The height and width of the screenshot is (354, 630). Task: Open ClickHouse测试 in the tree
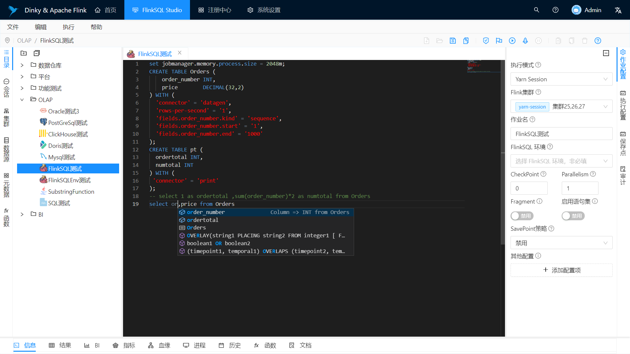point(68,134)
